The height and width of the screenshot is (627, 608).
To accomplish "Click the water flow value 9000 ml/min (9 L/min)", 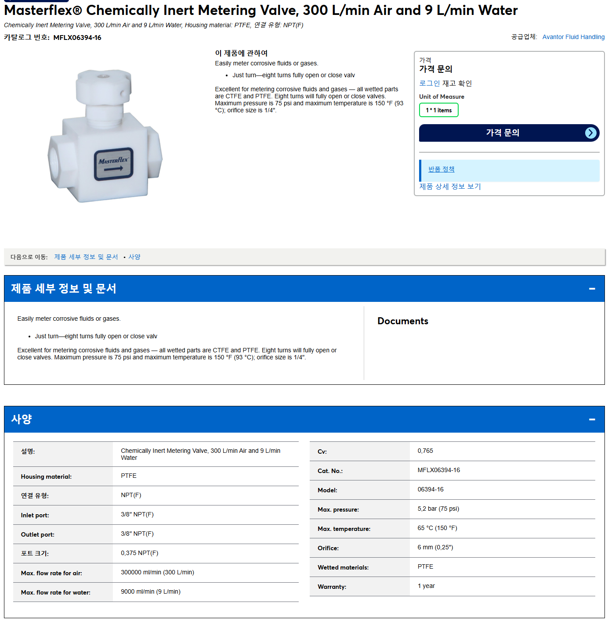I will point(151,591).
